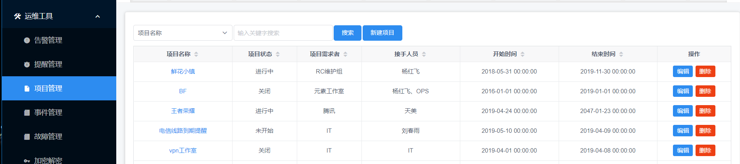Click the 加密解密 key icon

27,161
